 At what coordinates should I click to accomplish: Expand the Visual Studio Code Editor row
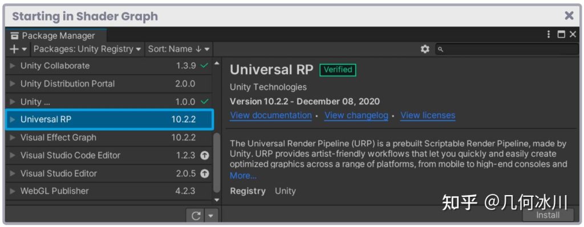[13, 156]
